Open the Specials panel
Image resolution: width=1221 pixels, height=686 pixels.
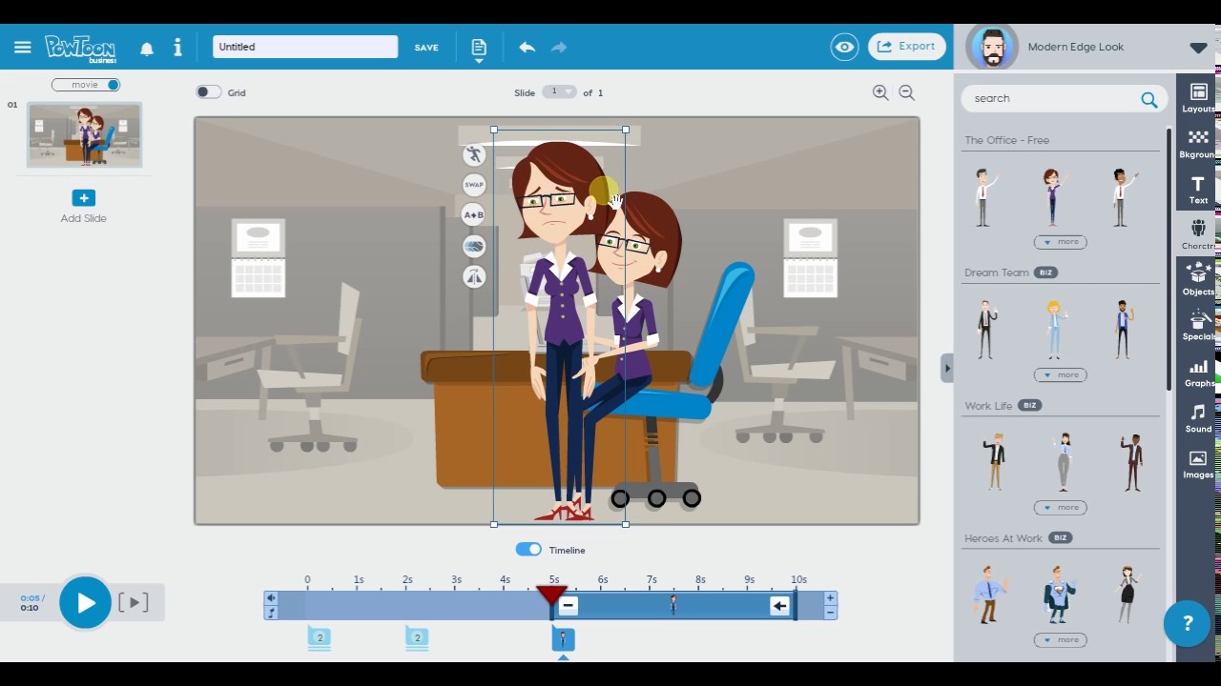click(x=1198, y=325)
